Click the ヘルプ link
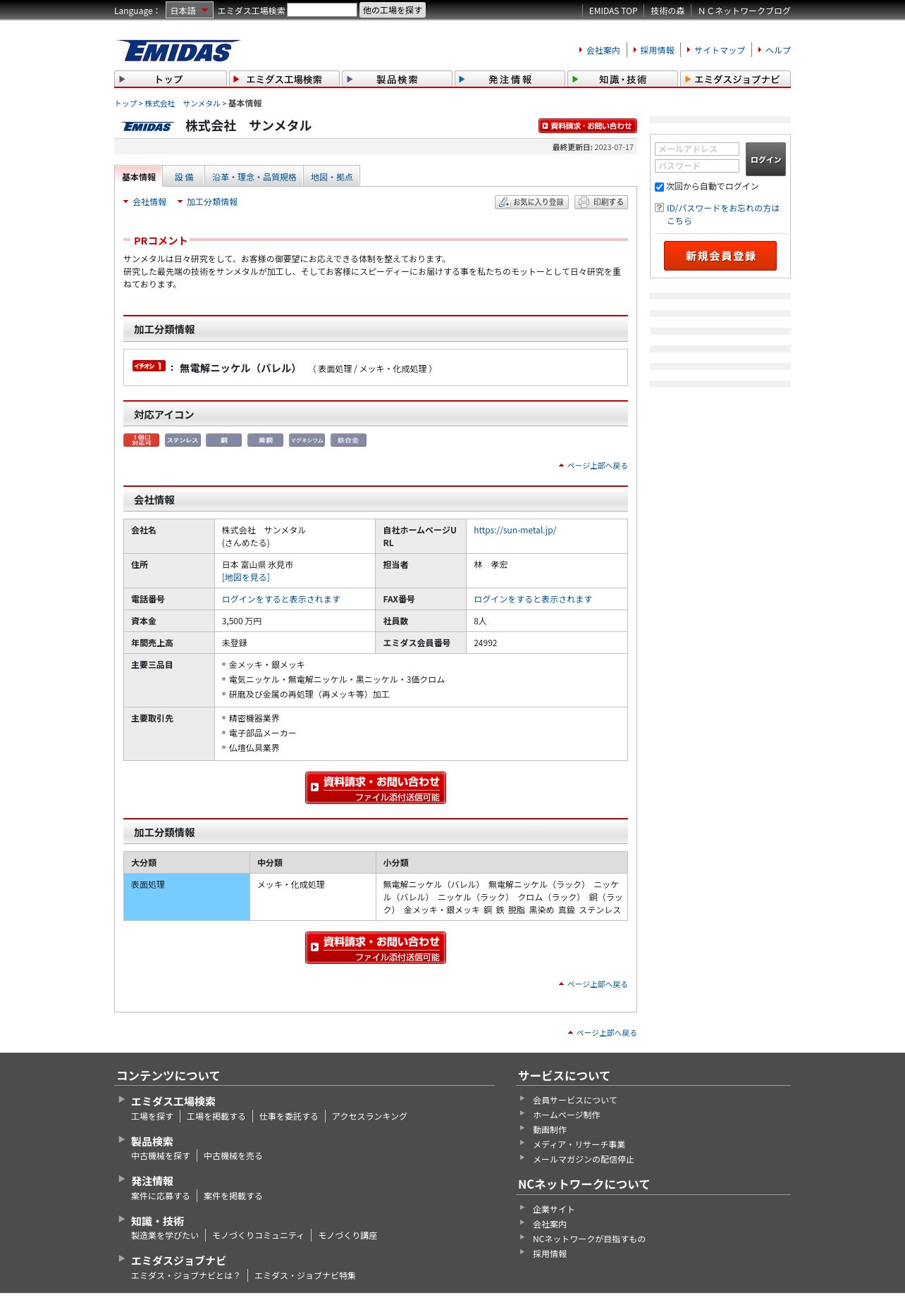The image size is (905, 1300). (x=778, y=51)
